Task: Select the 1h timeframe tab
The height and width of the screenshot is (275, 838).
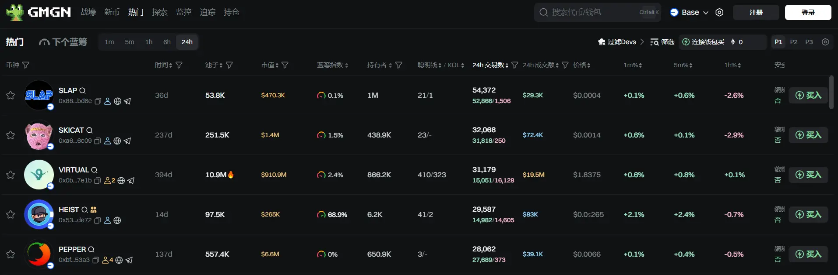Action: tap(149, 42)
